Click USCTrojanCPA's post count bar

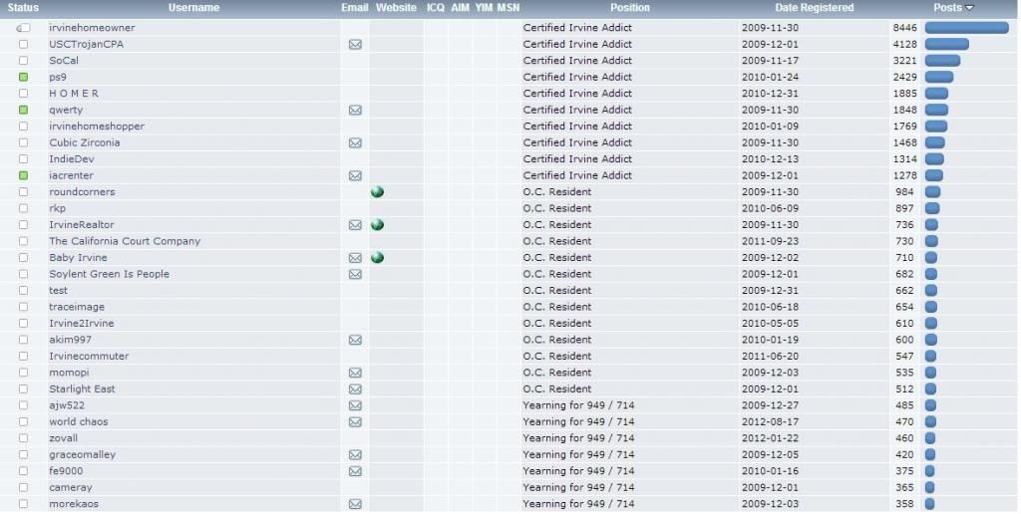pyautogui.click(x=947, y=44)
